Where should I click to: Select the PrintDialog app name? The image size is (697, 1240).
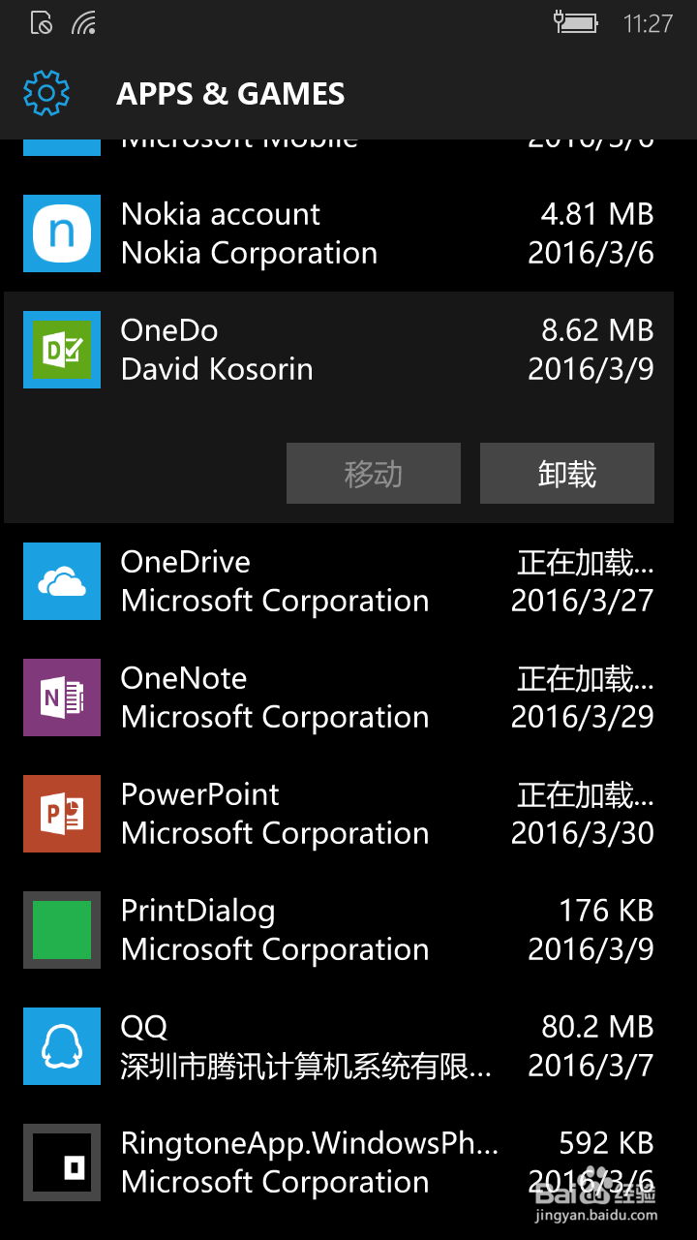click(198, 912)
